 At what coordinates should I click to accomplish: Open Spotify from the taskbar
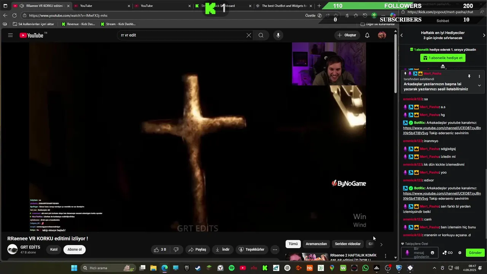click(232, 268)
